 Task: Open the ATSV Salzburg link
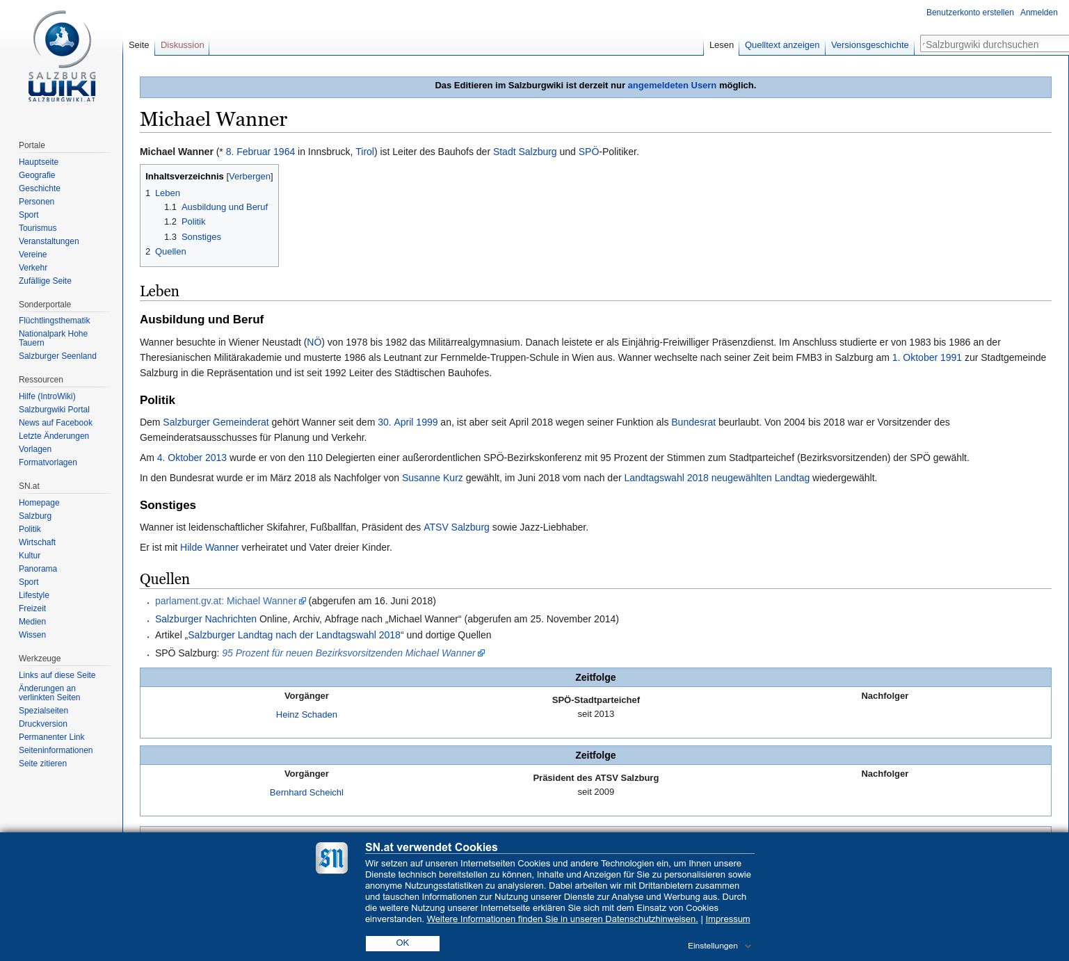(456, 527)
